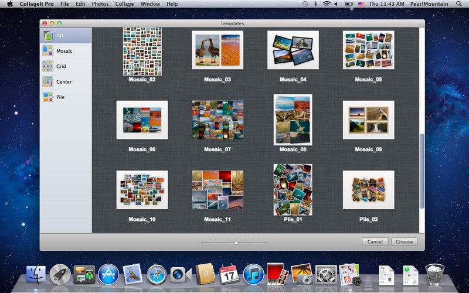Click the Cancel button
This screenshot has width=469, height=293.
click(375, 241)
